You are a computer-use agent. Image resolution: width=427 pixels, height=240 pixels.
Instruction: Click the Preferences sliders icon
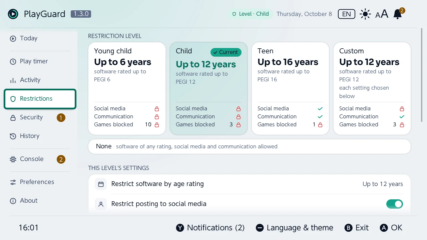13,182
